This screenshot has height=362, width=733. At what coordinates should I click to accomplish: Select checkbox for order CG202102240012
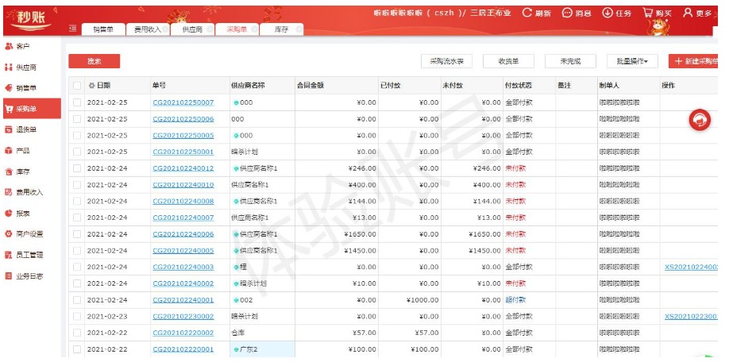click(77, 168)
